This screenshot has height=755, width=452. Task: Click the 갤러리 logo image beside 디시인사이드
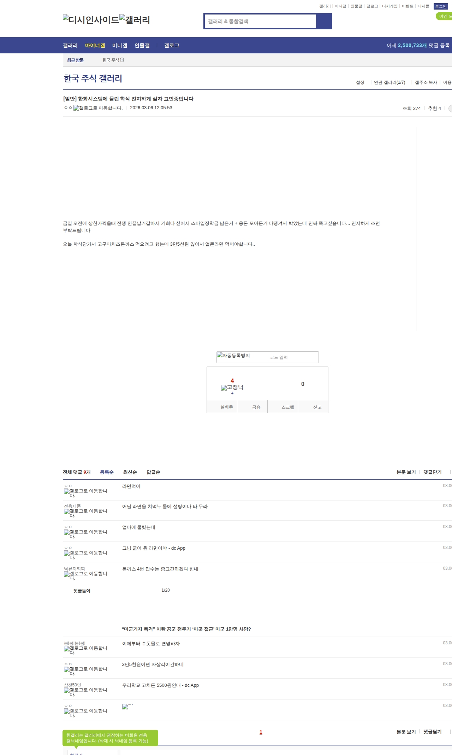pyautogui.click(x=135, y=20)
